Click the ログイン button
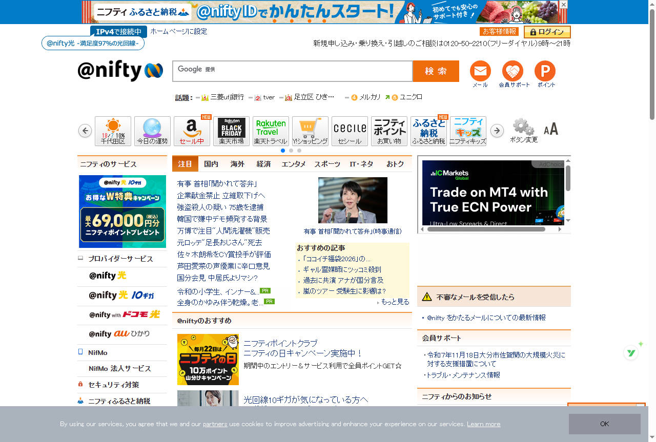The height and width of the screenshot is (442, 656). pyautogui.click(x=547, y=32)
